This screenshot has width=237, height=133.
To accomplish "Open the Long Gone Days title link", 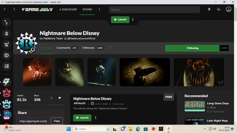I will pos(218,104).
